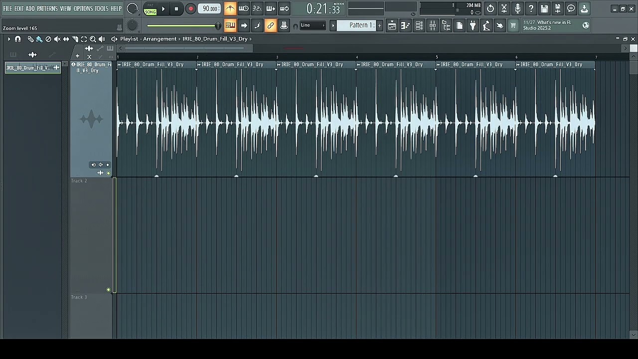The width and height of the screenshot is (638, 359).
Task: Select the playlist Slip tool
Action: tap(66, 39)
